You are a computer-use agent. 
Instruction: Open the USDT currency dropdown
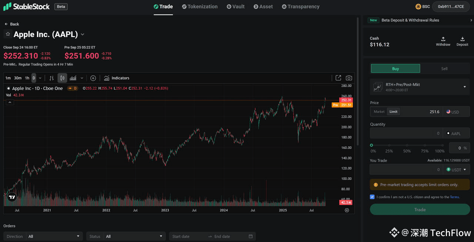point(456,170)
